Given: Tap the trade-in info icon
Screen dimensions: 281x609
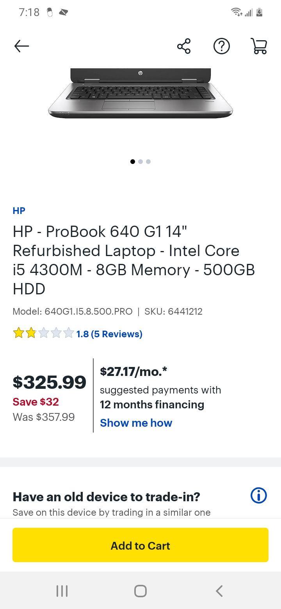Looking at the screenshot, I should (x=258, y=495).
